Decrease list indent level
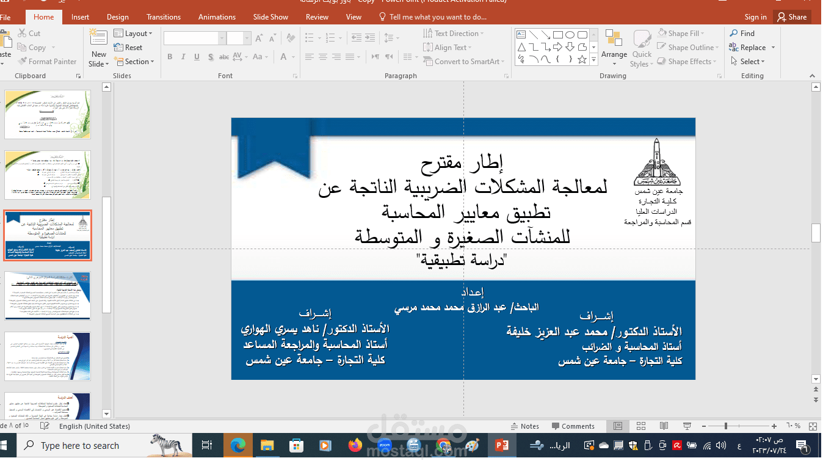The image size is (834, 469). [357, 38]
